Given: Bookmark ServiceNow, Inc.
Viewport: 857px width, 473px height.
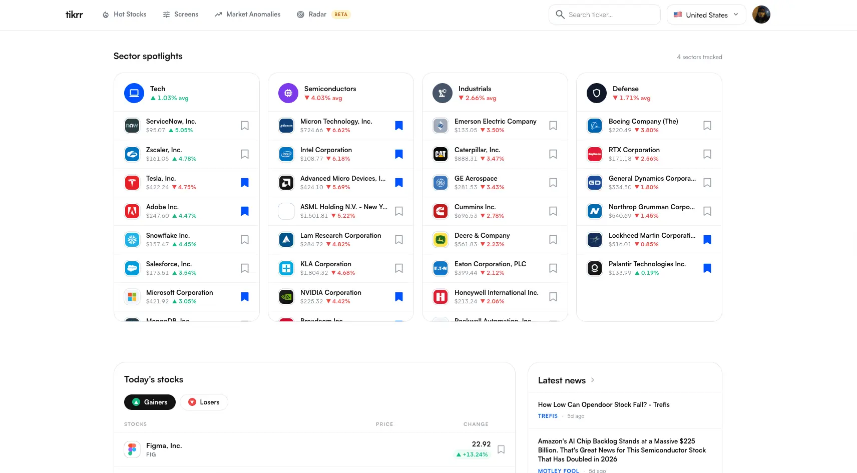Looking at the screenshot, I should 245,126.
